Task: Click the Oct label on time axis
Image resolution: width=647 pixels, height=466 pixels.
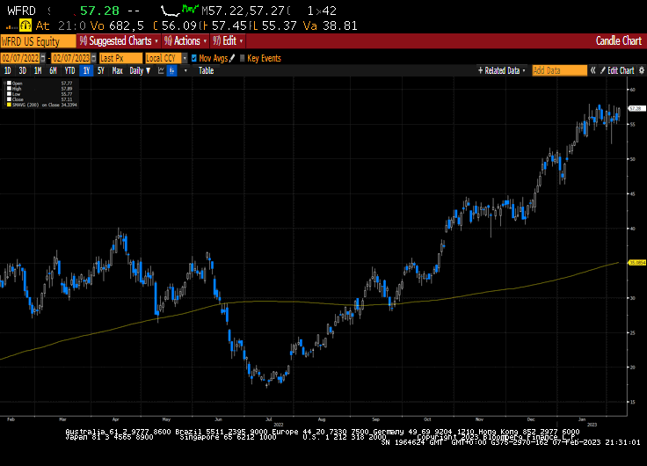Action: pos(427,419)
